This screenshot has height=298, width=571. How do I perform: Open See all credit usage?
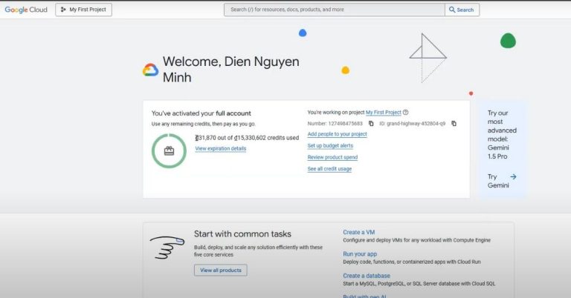[x=329, y=169]
